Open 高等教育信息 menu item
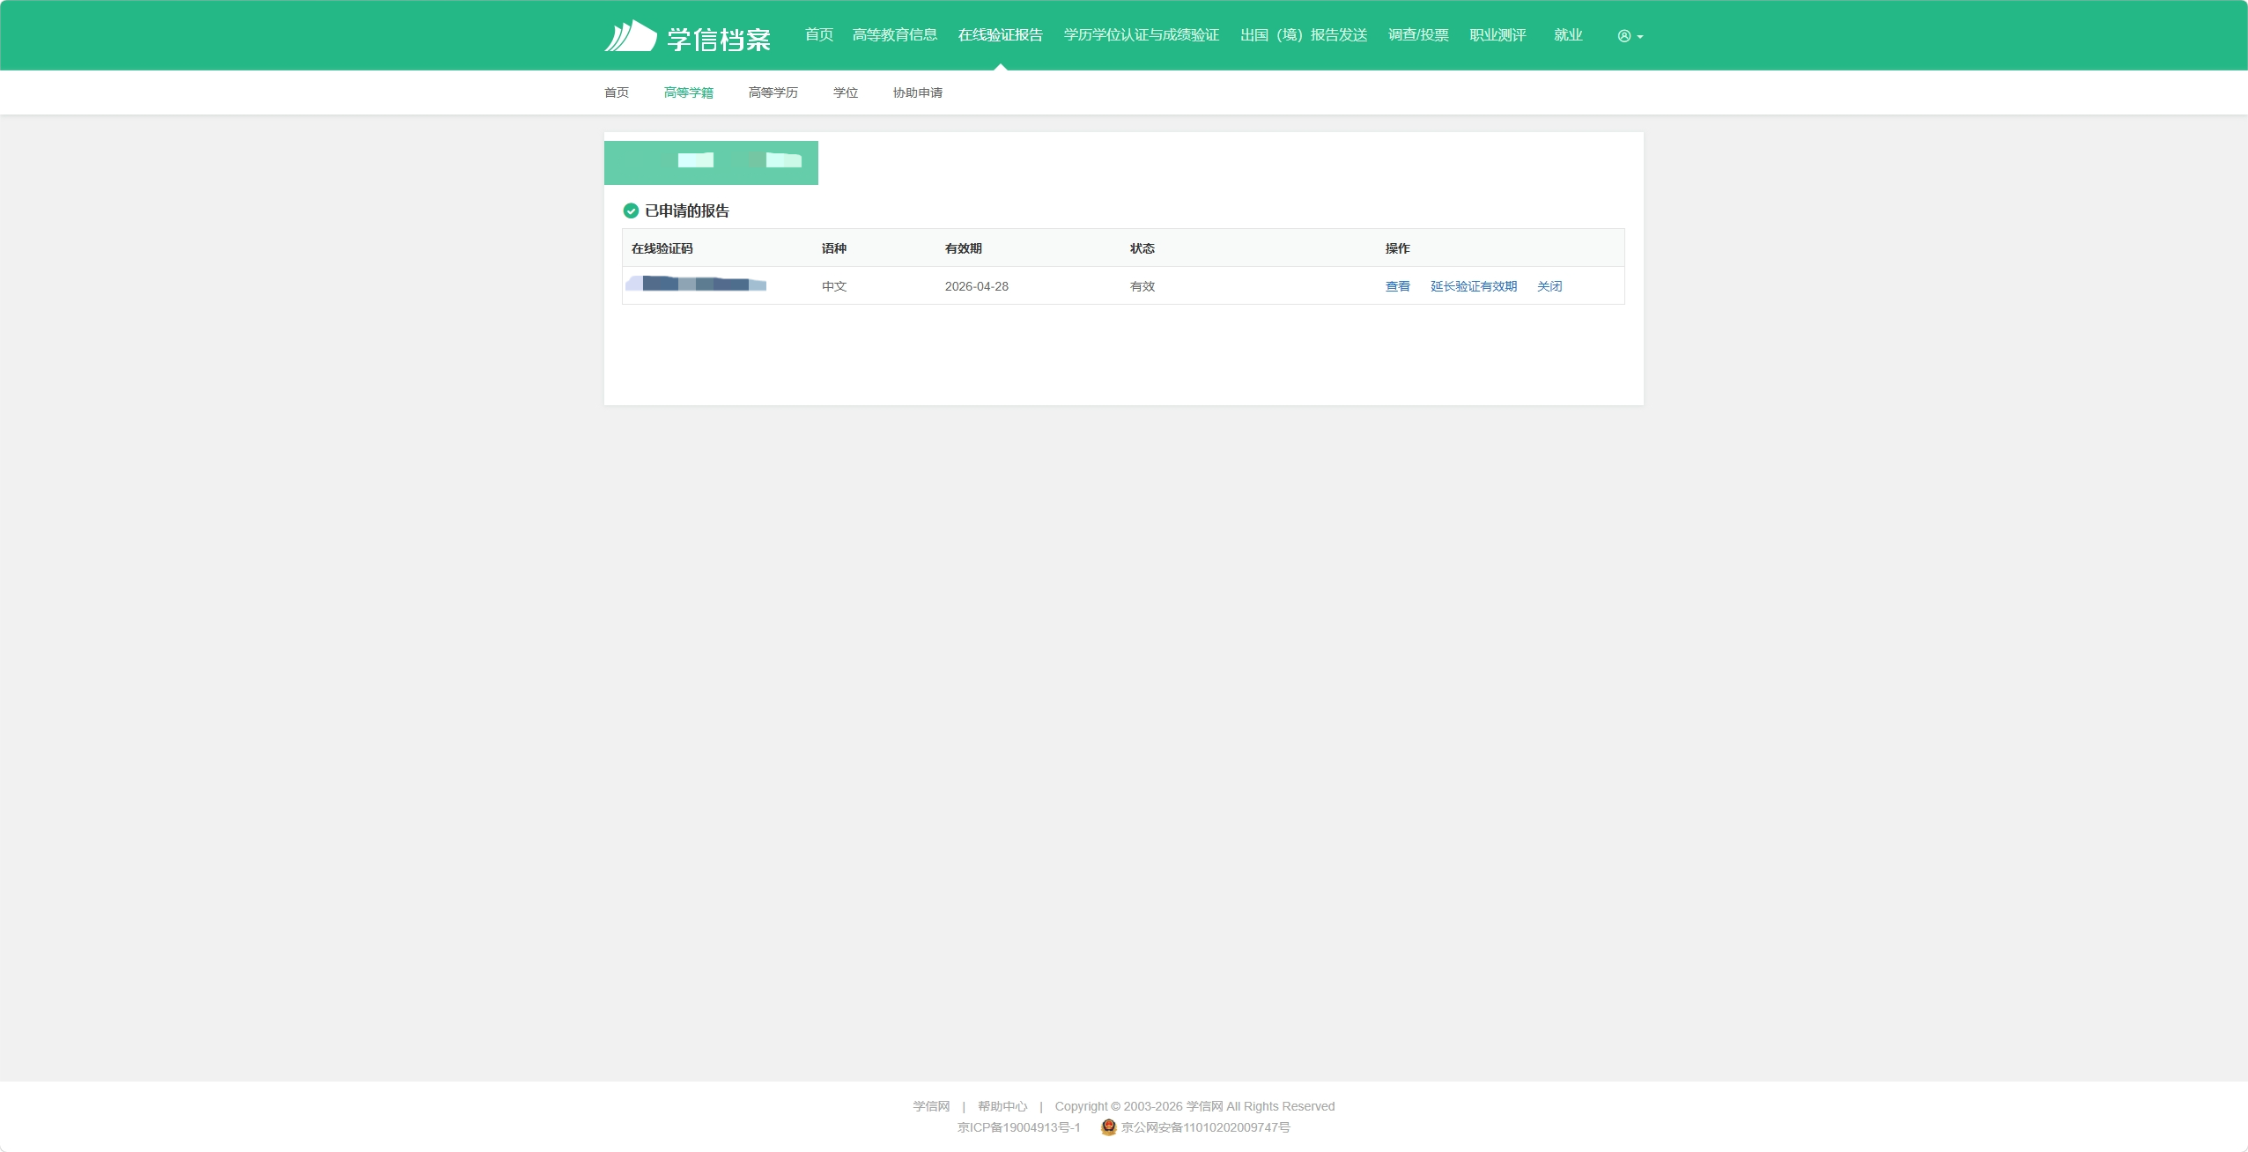The height and width of the screenshot is (1152, 2248). point(894,35)
